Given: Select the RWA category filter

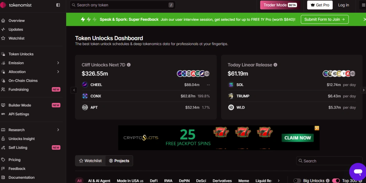Looking at the screenshot, I should point(168,181).
